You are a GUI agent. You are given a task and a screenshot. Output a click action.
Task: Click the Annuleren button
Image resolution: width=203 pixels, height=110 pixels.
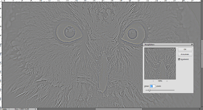pyautogui.click(x=185, y=54)
